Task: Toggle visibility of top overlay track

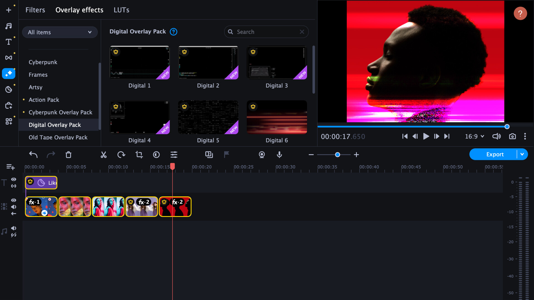Action: click(14, 179)
